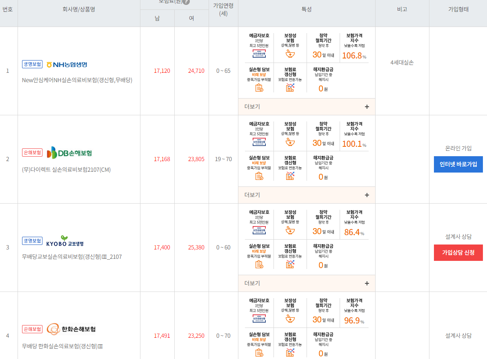Viewport: 487px width, 359px height.
Task: Click age range 19 ~ 70
Action: tap(223, 159)
